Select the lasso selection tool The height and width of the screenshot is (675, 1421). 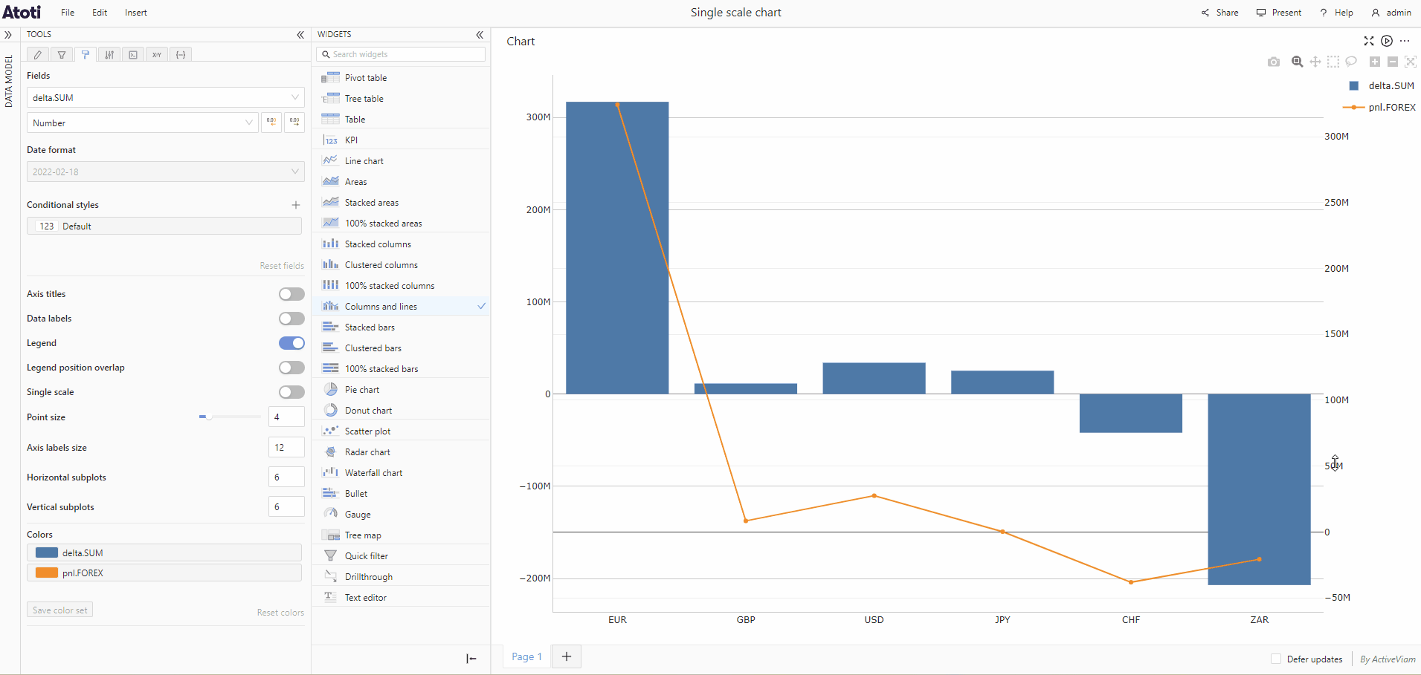[1351, 62]
